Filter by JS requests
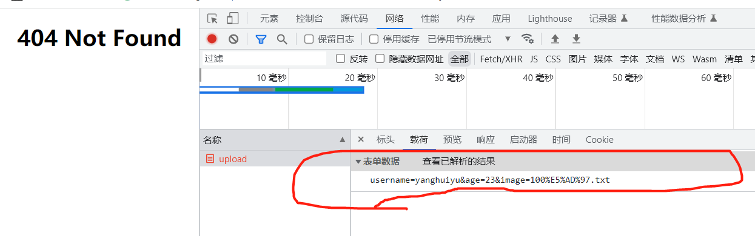This screenshot has width=755, height=236. pos(534,59)
